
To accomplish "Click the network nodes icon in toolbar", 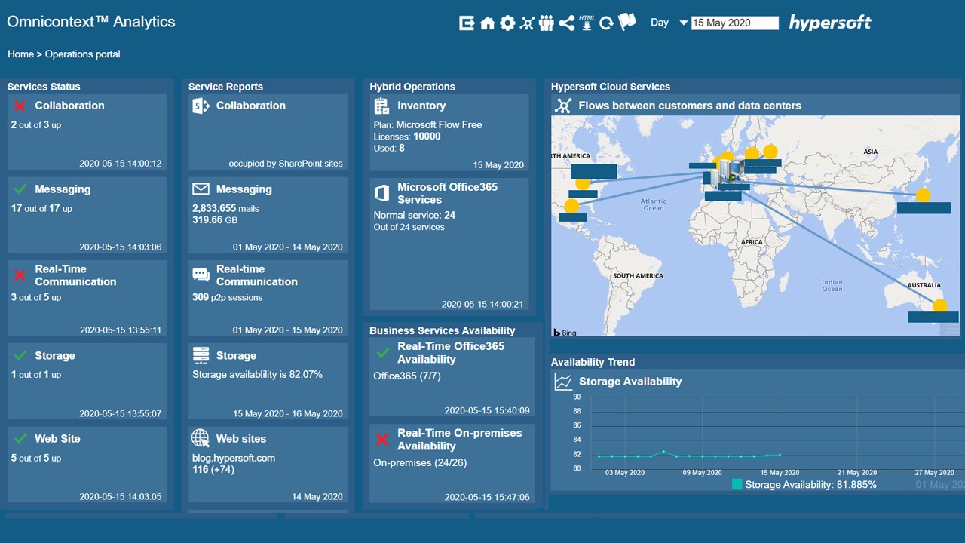I will (x=527, y=23).
